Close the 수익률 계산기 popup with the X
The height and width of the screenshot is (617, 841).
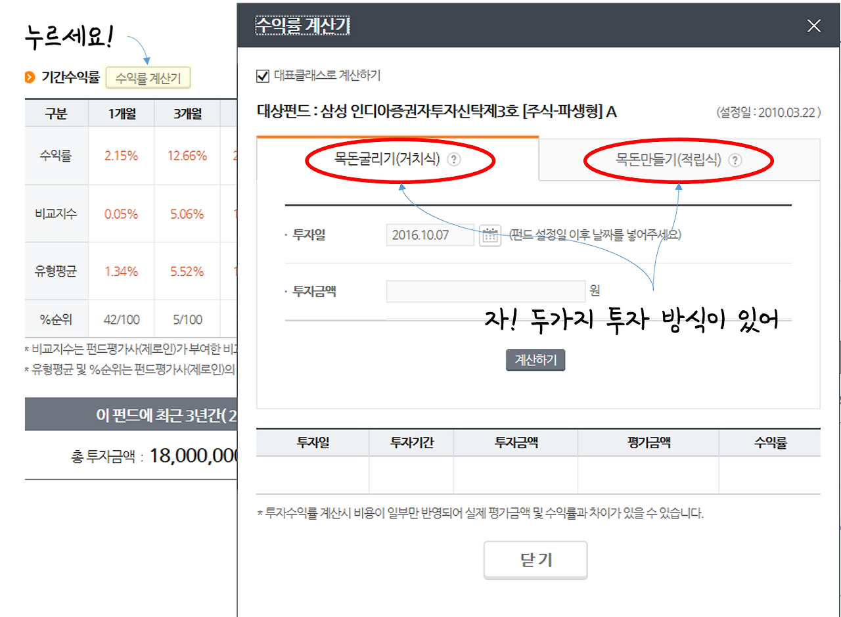click(813, 26)
